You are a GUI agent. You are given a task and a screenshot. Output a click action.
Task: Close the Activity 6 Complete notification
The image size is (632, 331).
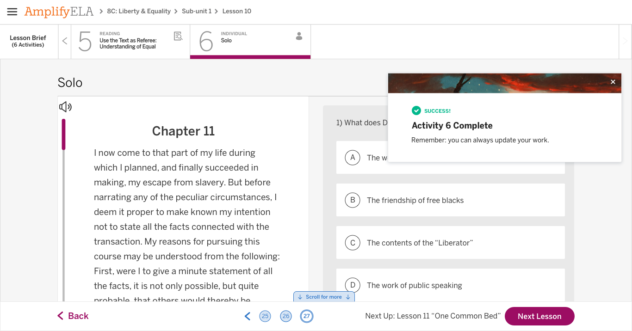tap(613, 82)
